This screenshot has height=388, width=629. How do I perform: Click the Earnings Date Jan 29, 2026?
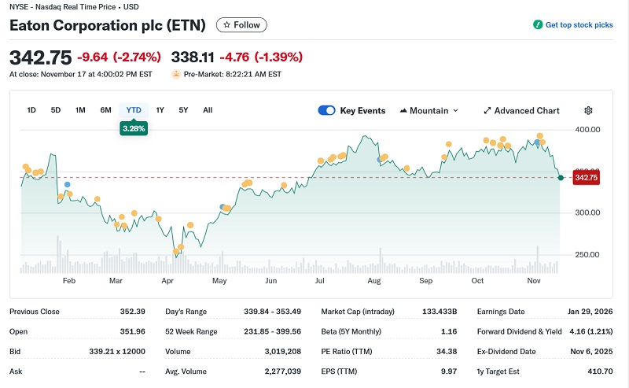(x=590, y=312)
